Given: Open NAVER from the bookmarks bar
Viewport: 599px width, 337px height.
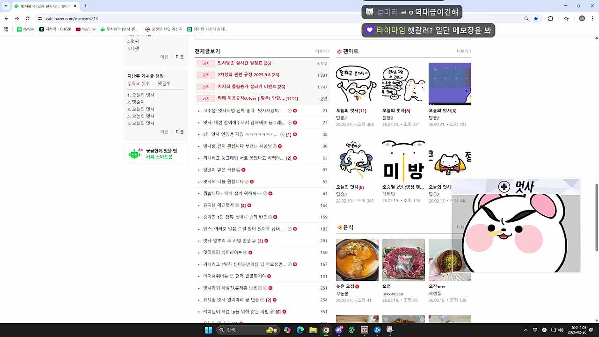Looking at the screenshot, I should point(27,29).
